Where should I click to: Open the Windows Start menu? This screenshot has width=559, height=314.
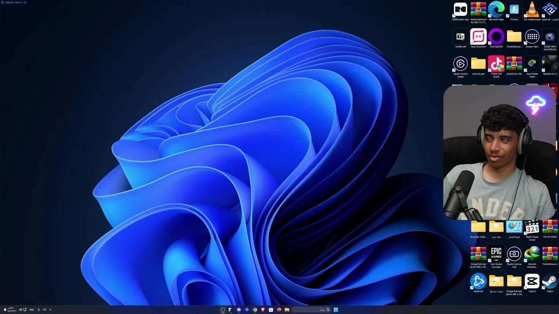point(336,310)
